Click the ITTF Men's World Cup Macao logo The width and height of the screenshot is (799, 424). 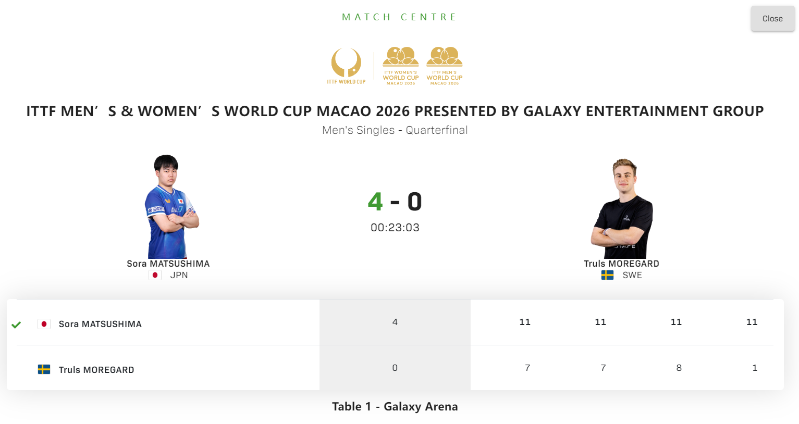(x=445, y=66)
